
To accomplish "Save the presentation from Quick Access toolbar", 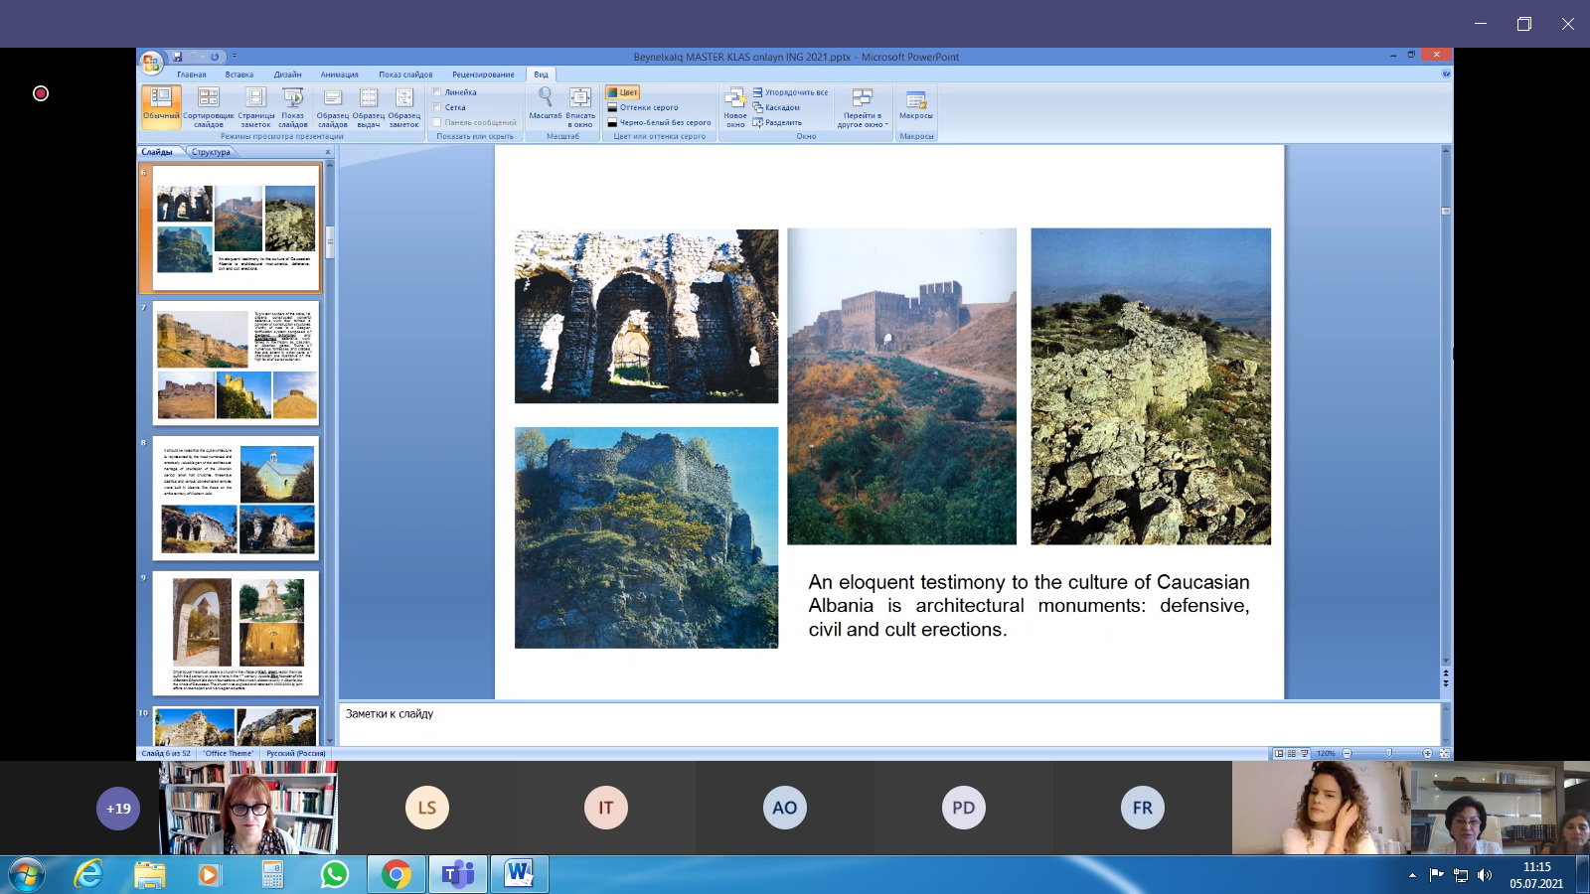I will (178, 57).
